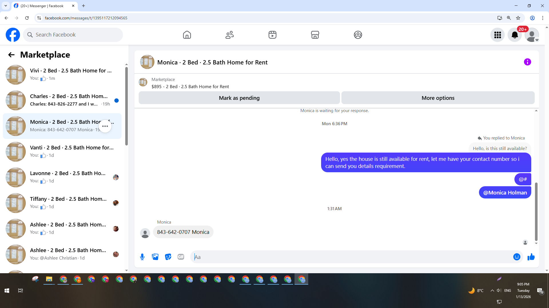Mark the listing as pending
This screenshot has width=549, height=308.
(239, 98)
